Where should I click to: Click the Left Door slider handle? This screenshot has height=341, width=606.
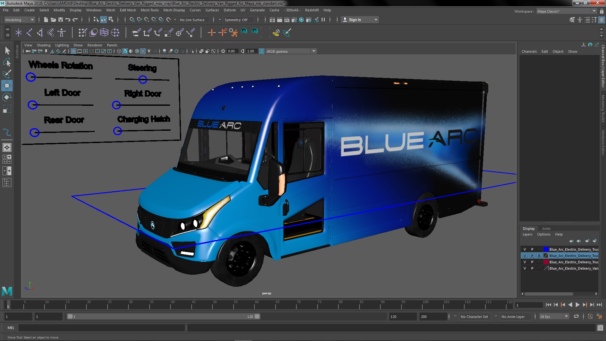tap(33, 105)
